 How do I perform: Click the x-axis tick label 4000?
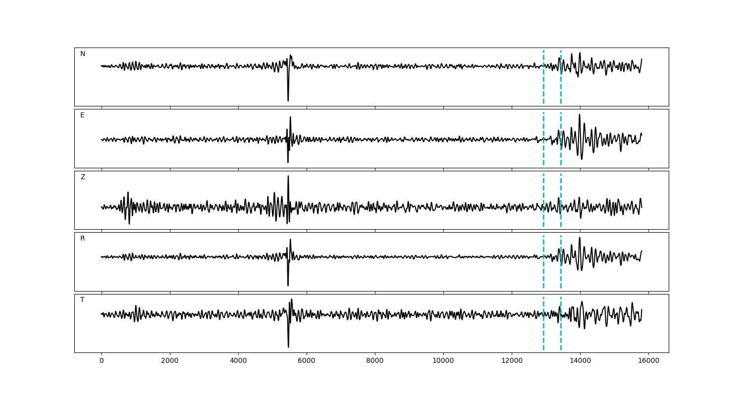coord(238,361)
